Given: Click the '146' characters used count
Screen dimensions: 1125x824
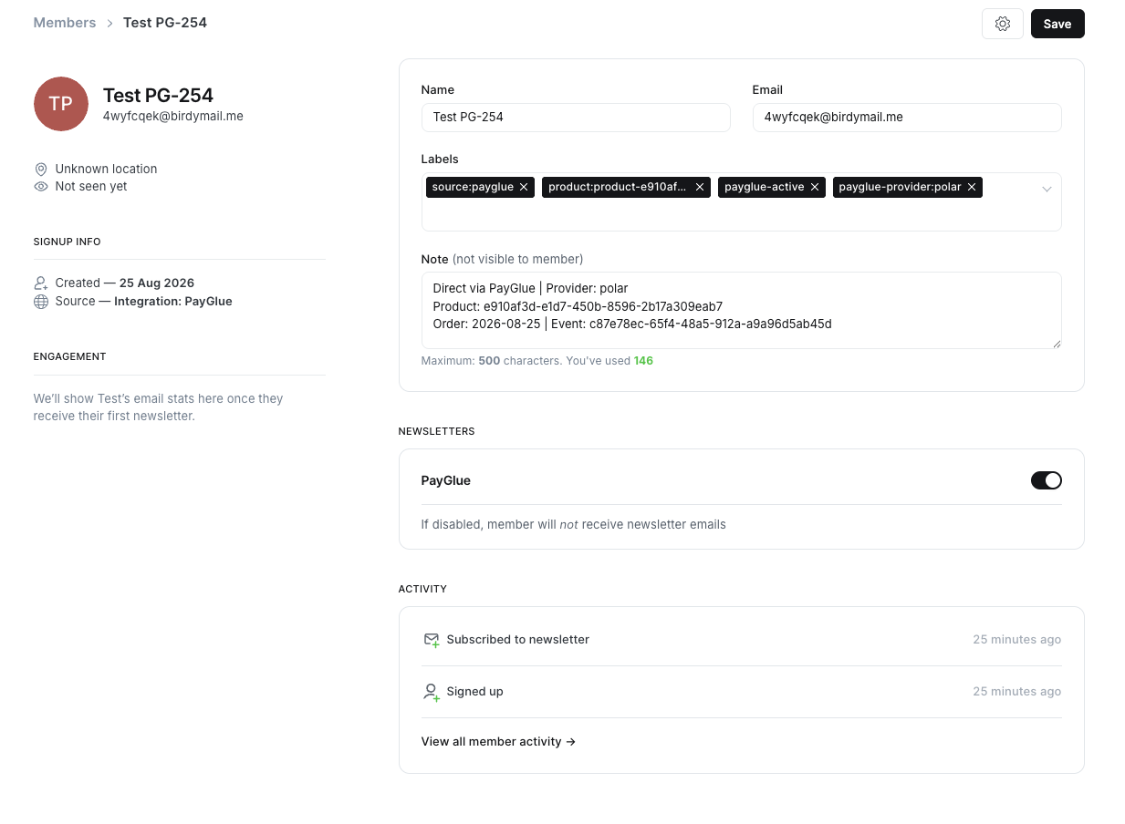Looking at the screenshot, I should [643, 361].
